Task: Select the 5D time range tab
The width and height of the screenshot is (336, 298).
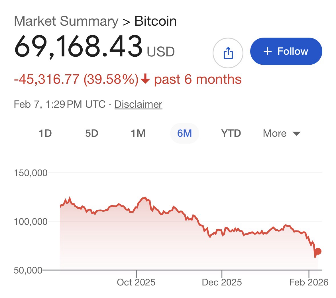Action: pos(91,133)
